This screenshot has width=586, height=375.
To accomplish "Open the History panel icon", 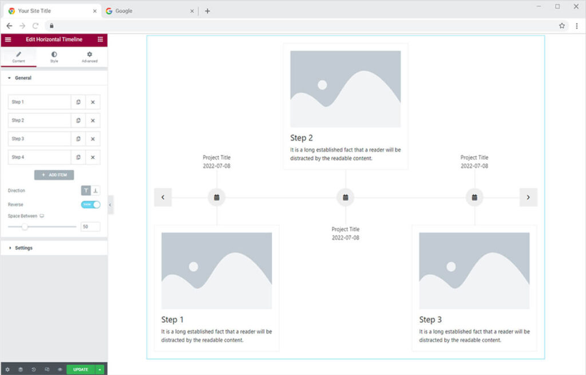I will 33,369.
